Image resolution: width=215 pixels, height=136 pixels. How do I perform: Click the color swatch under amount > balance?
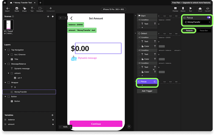pyautogui.click(x=162, y=72)
